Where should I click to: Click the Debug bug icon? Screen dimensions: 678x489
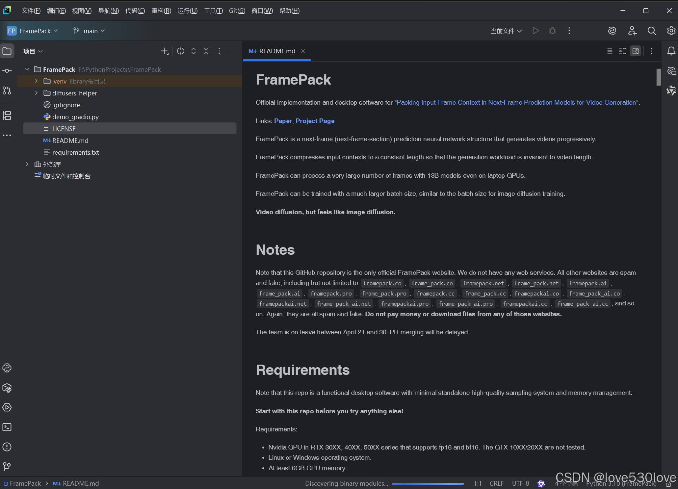click(x=552, y=31)
